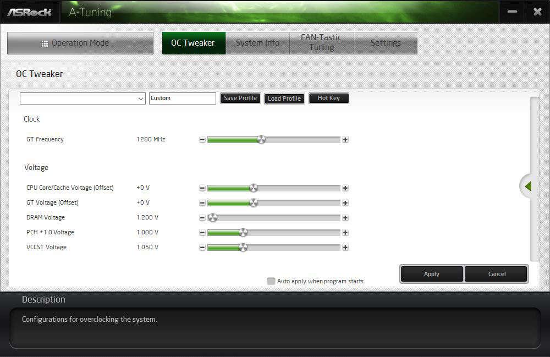Focus the Custom profile name field
550x357 pixels.
point(183,98)
